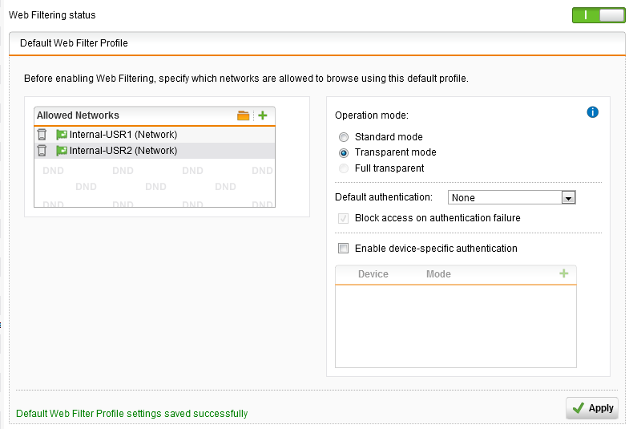This screenshot has height=429, width=633.
Task: Click the green plus in Allowed Networks
Action: [x=263, y=115]
